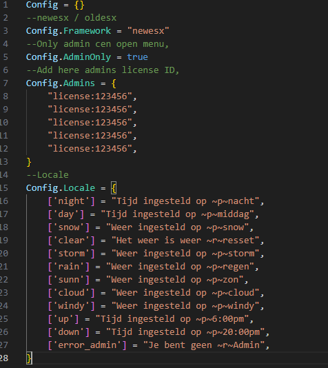Click the "Het weer is weer ~r~resset" string
This screenshot has width=328, height=368.
click(x=185, y=241)
